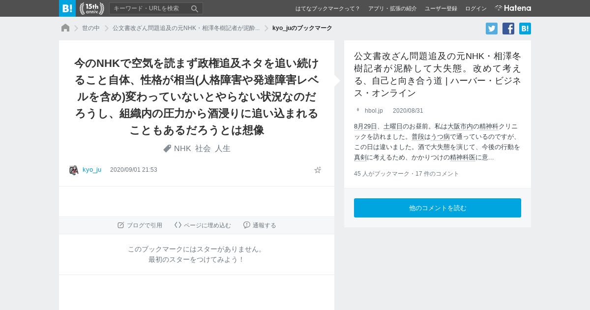Viewport: 590px width, 310px height.
Task: Open ログイン link
Action: pyautogui.click(x=476, y=8)
